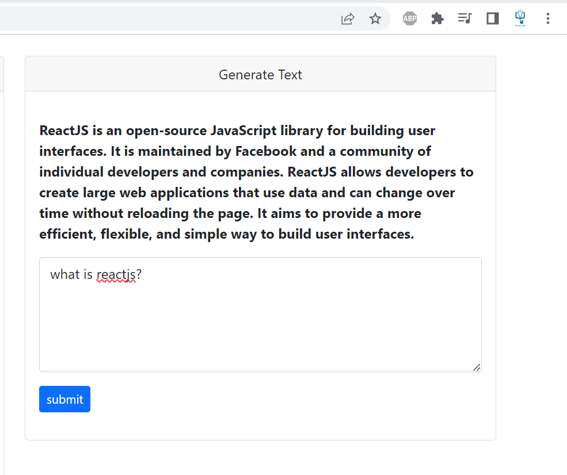Toggle the browser side panel

[x=493, y=18]
